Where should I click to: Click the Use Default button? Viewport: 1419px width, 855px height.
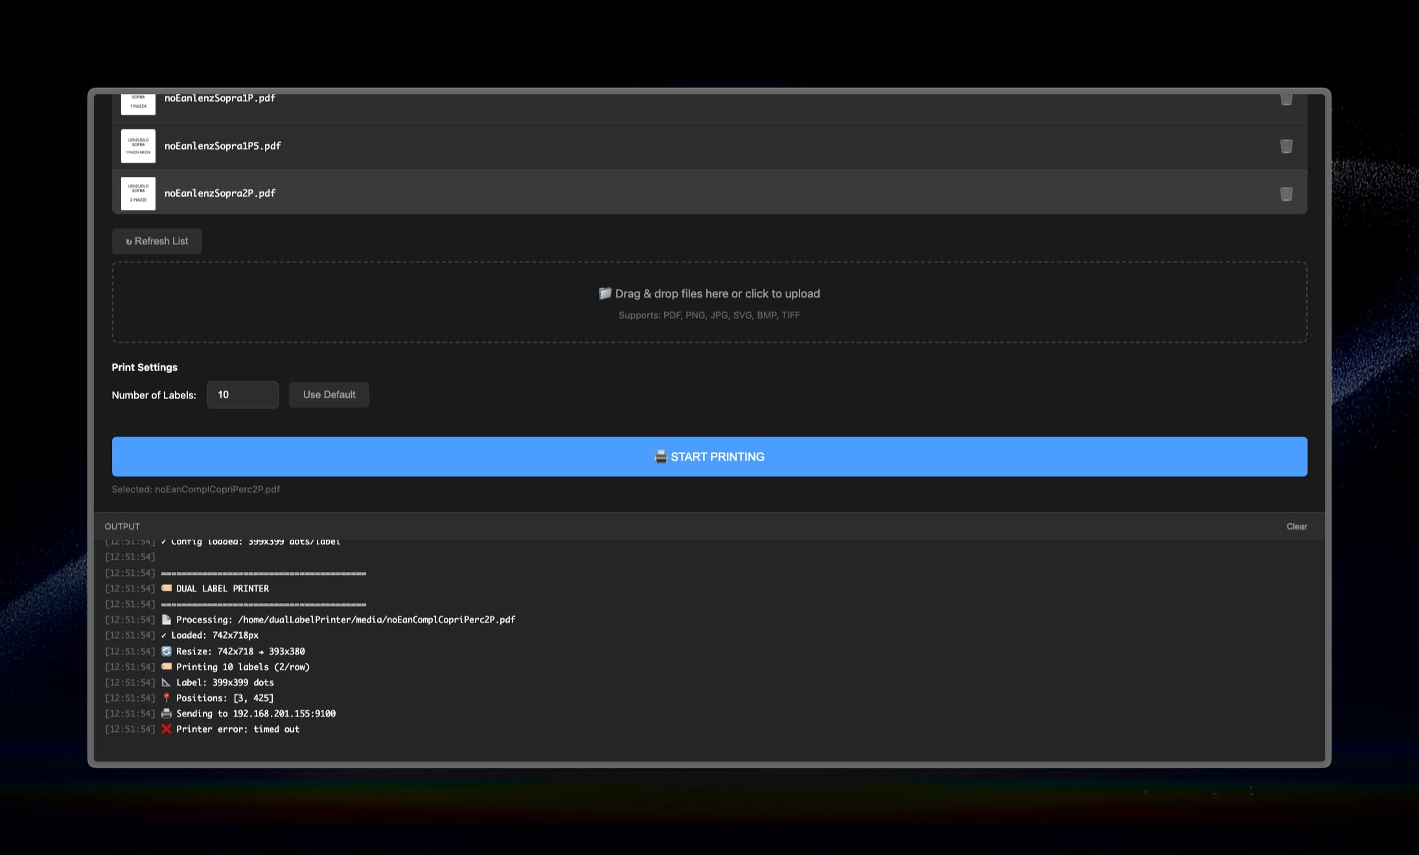329,394
